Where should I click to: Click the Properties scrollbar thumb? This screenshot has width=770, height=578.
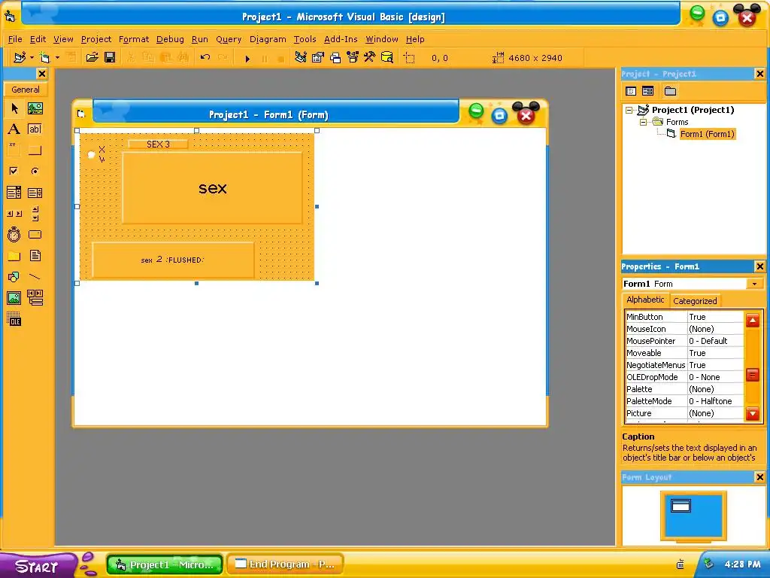pyautogui.click(x=753, y=375)
